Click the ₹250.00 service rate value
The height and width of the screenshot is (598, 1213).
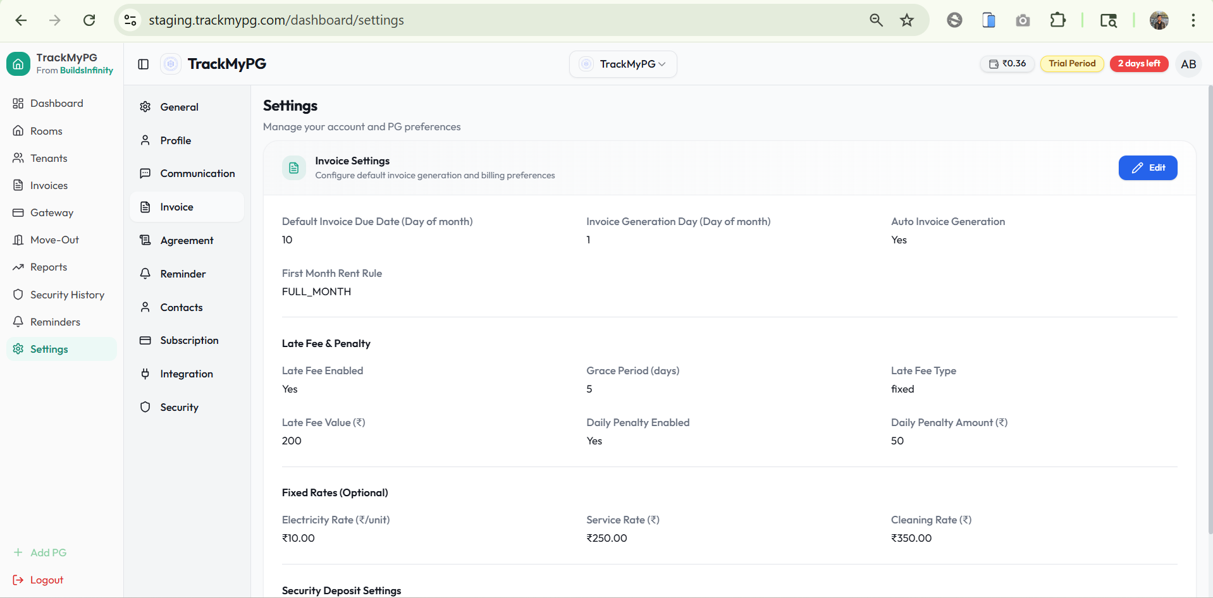click(x=606, y=538)
